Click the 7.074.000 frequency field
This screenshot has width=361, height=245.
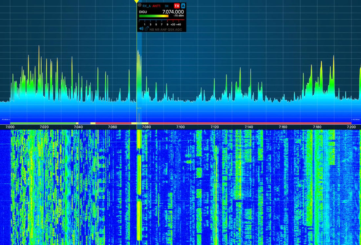173,12
